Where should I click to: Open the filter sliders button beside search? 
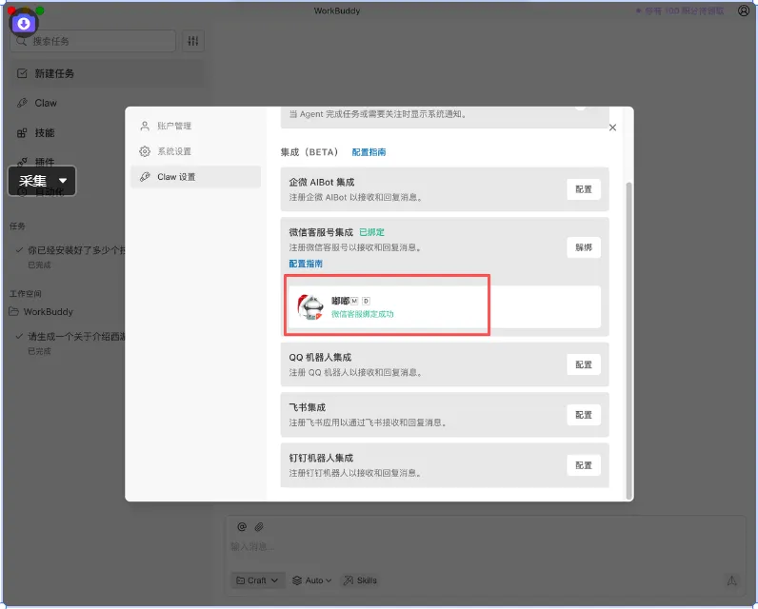tap(193, 41)
